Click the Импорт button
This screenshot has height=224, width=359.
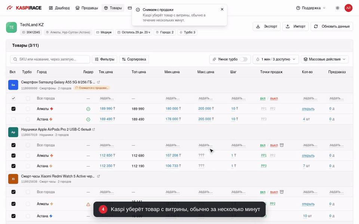[x=295, y=27]
